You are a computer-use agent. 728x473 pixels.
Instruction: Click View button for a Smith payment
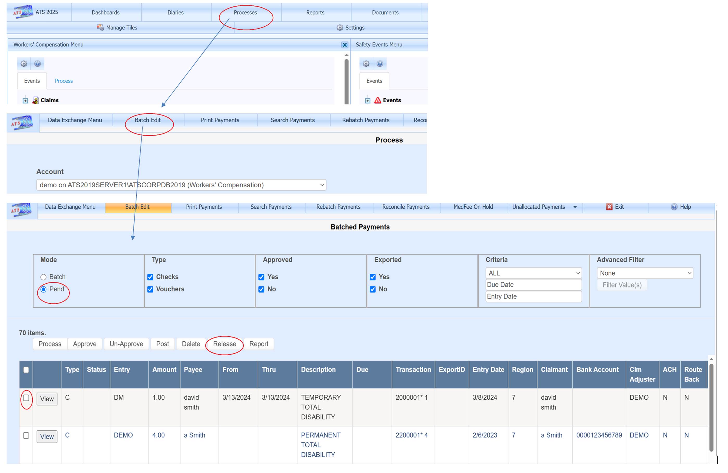click(47, 437)
